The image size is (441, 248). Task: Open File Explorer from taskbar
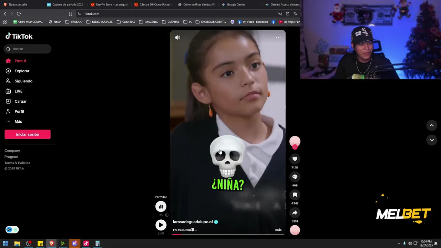(x=17, y=244)
